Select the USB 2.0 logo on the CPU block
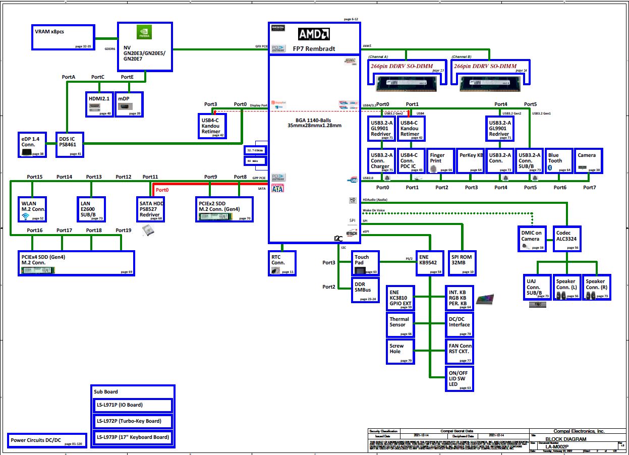Image resolution: width=629 pixels, height=455 pixels. point(352,179)
